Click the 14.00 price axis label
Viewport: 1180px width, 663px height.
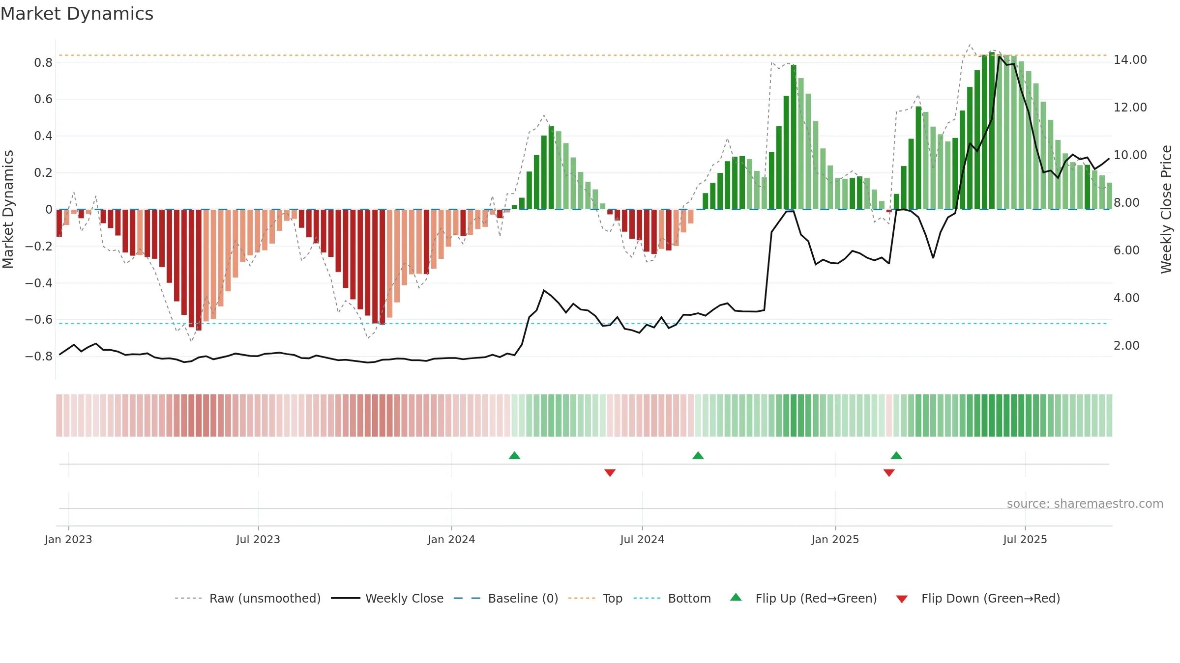(x=1130, y=60)
